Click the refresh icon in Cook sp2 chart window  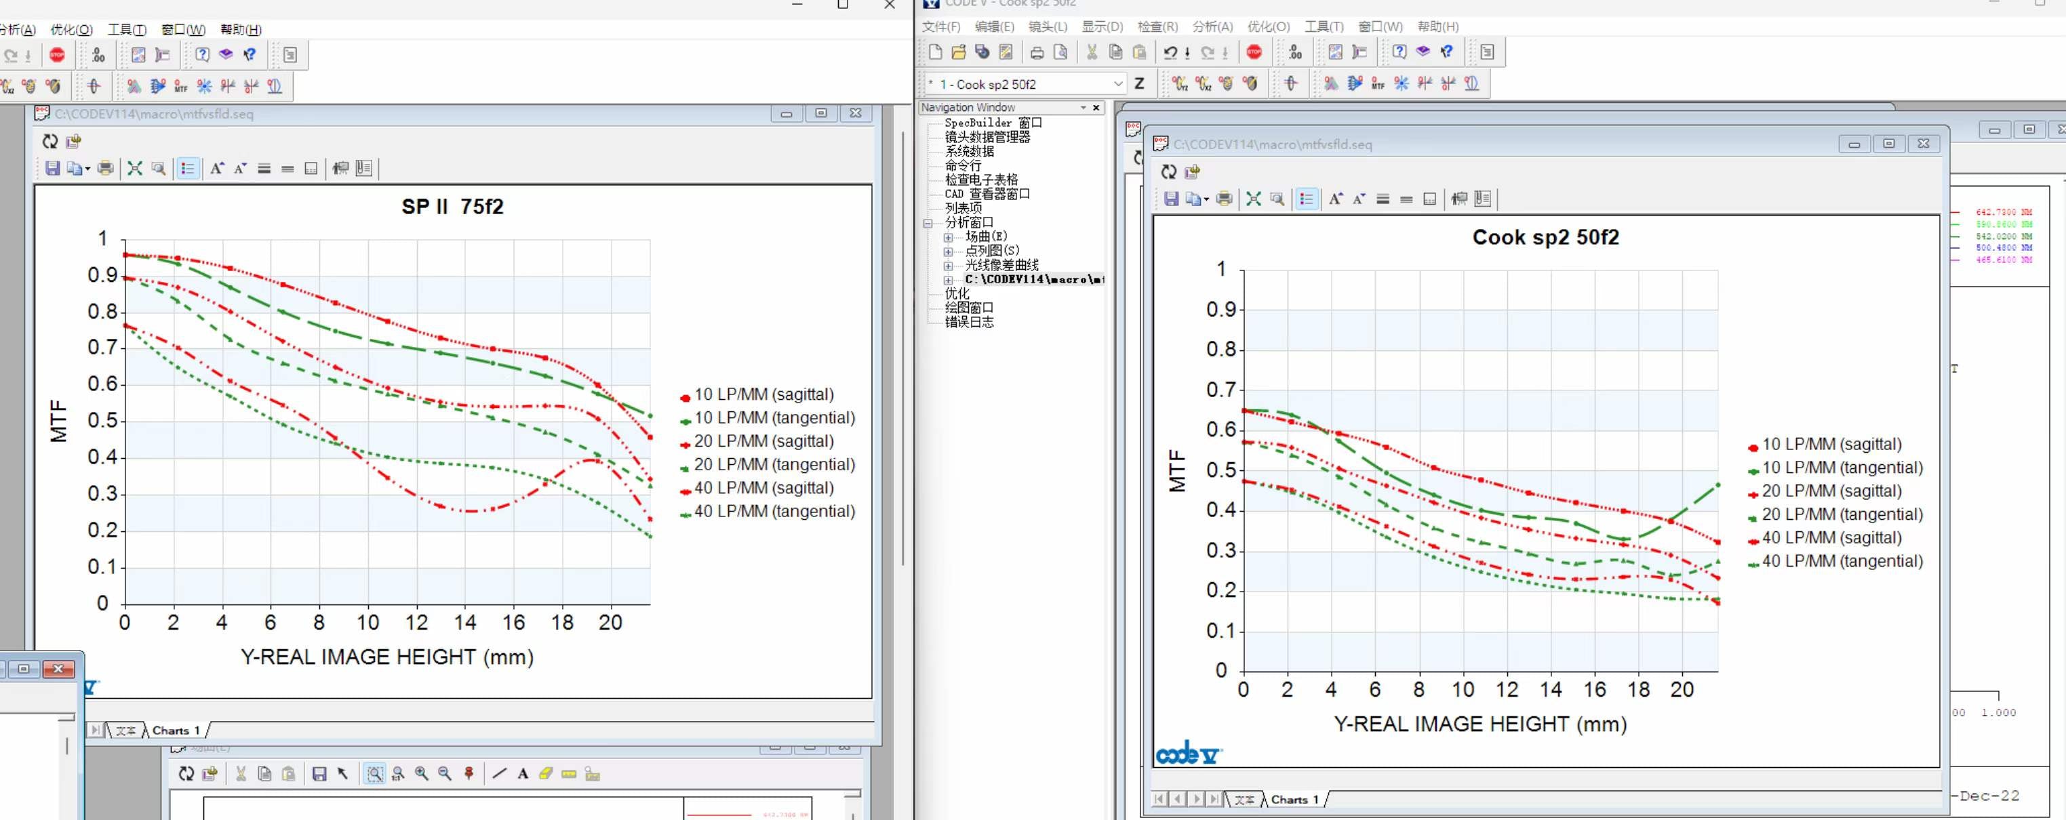tap(1168, 171)
